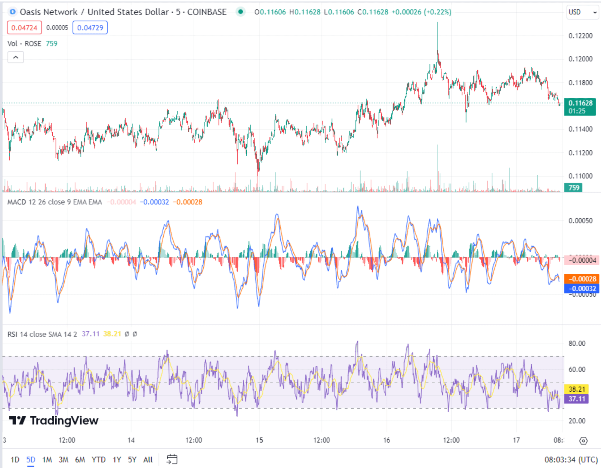Click the orange MACD signal value label
601x468 pixels.
click(x=581, y=279)
